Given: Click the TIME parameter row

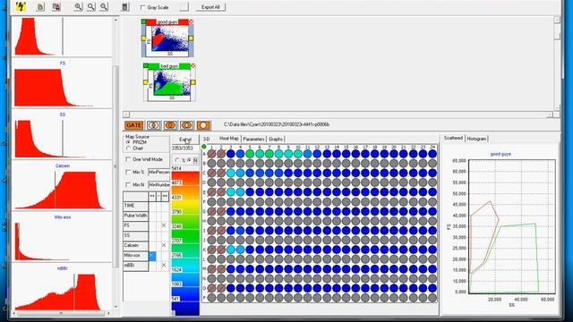Looking at the screenshot, I should pyautogui.click(x=135, y=206).
